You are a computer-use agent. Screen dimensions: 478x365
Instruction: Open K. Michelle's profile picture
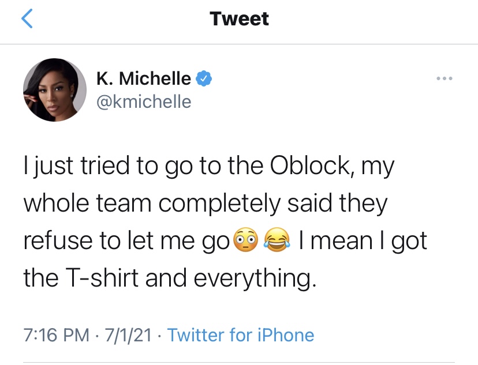(55, 90)
